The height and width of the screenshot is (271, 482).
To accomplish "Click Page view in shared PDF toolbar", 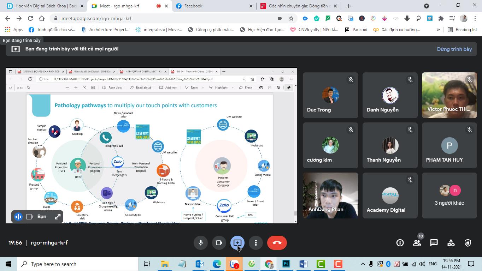I will pyautogui.click(x=112, y=88).
